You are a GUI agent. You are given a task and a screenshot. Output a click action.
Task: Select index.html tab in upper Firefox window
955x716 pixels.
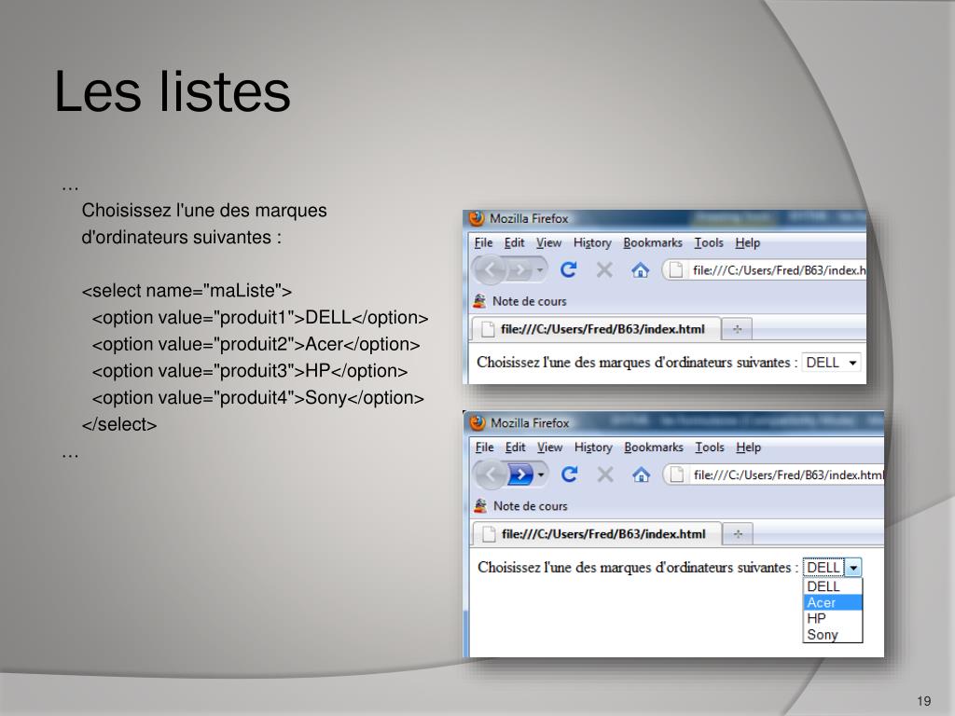(x=597, y=329)
